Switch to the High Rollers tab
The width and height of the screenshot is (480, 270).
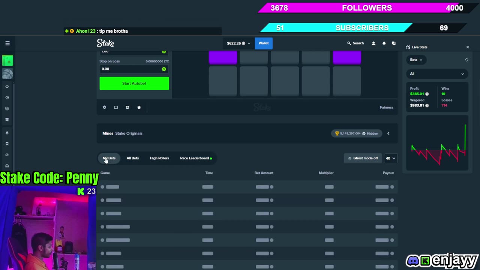159,158
